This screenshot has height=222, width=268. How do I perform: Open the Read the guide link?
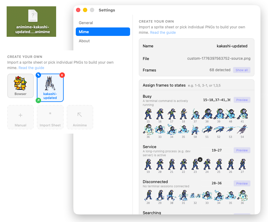(x=163, y=32)
